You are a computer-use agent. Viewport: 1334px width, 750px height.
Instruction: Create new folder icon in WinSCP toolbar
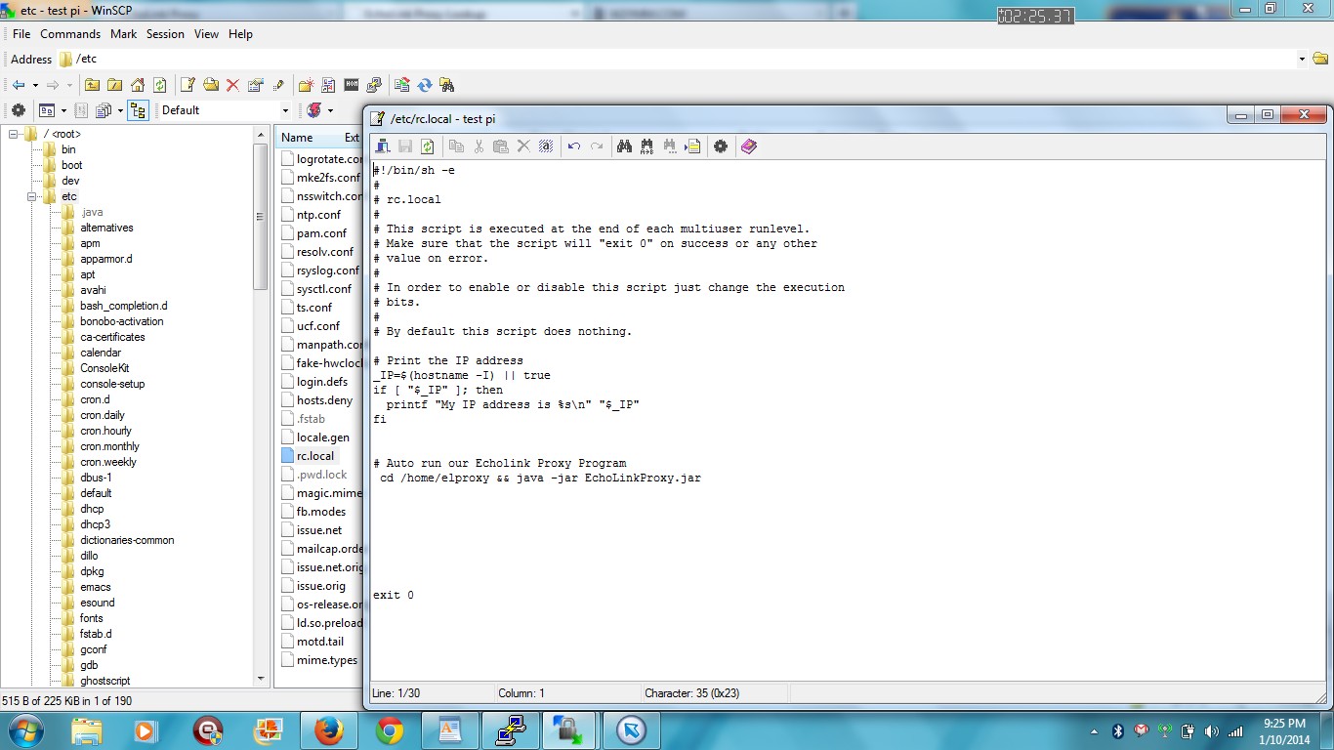click(306, 85)
